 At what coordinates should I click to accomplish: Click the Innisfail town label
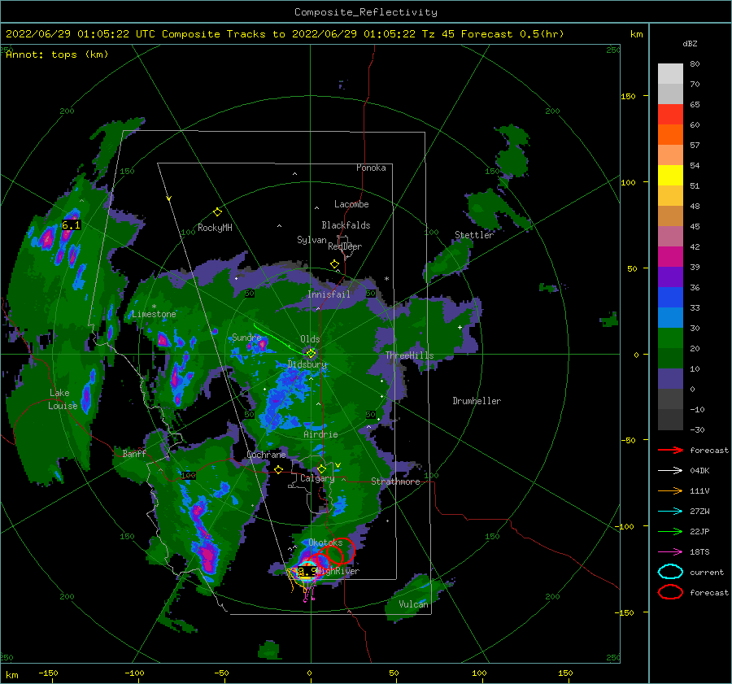(329, 294)
